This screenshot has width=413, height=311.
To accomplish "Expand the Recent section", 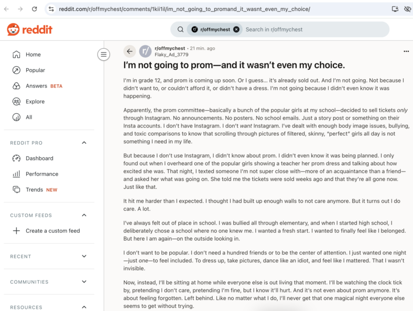I will pyautogui.click(x=84, y=256).
